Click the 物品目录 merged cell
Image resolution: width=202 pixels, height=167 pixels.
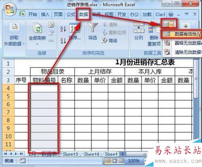pyautogui.click(x=53, y=72)
